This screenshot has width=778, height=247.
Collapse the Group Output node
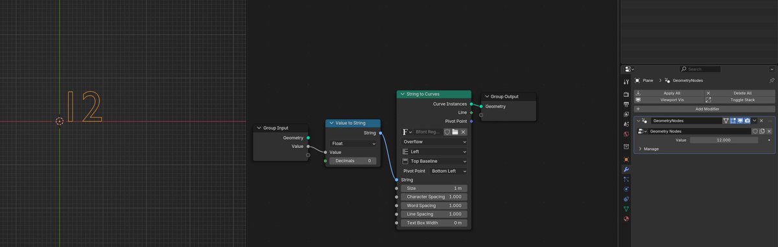[x=486, y=96]
